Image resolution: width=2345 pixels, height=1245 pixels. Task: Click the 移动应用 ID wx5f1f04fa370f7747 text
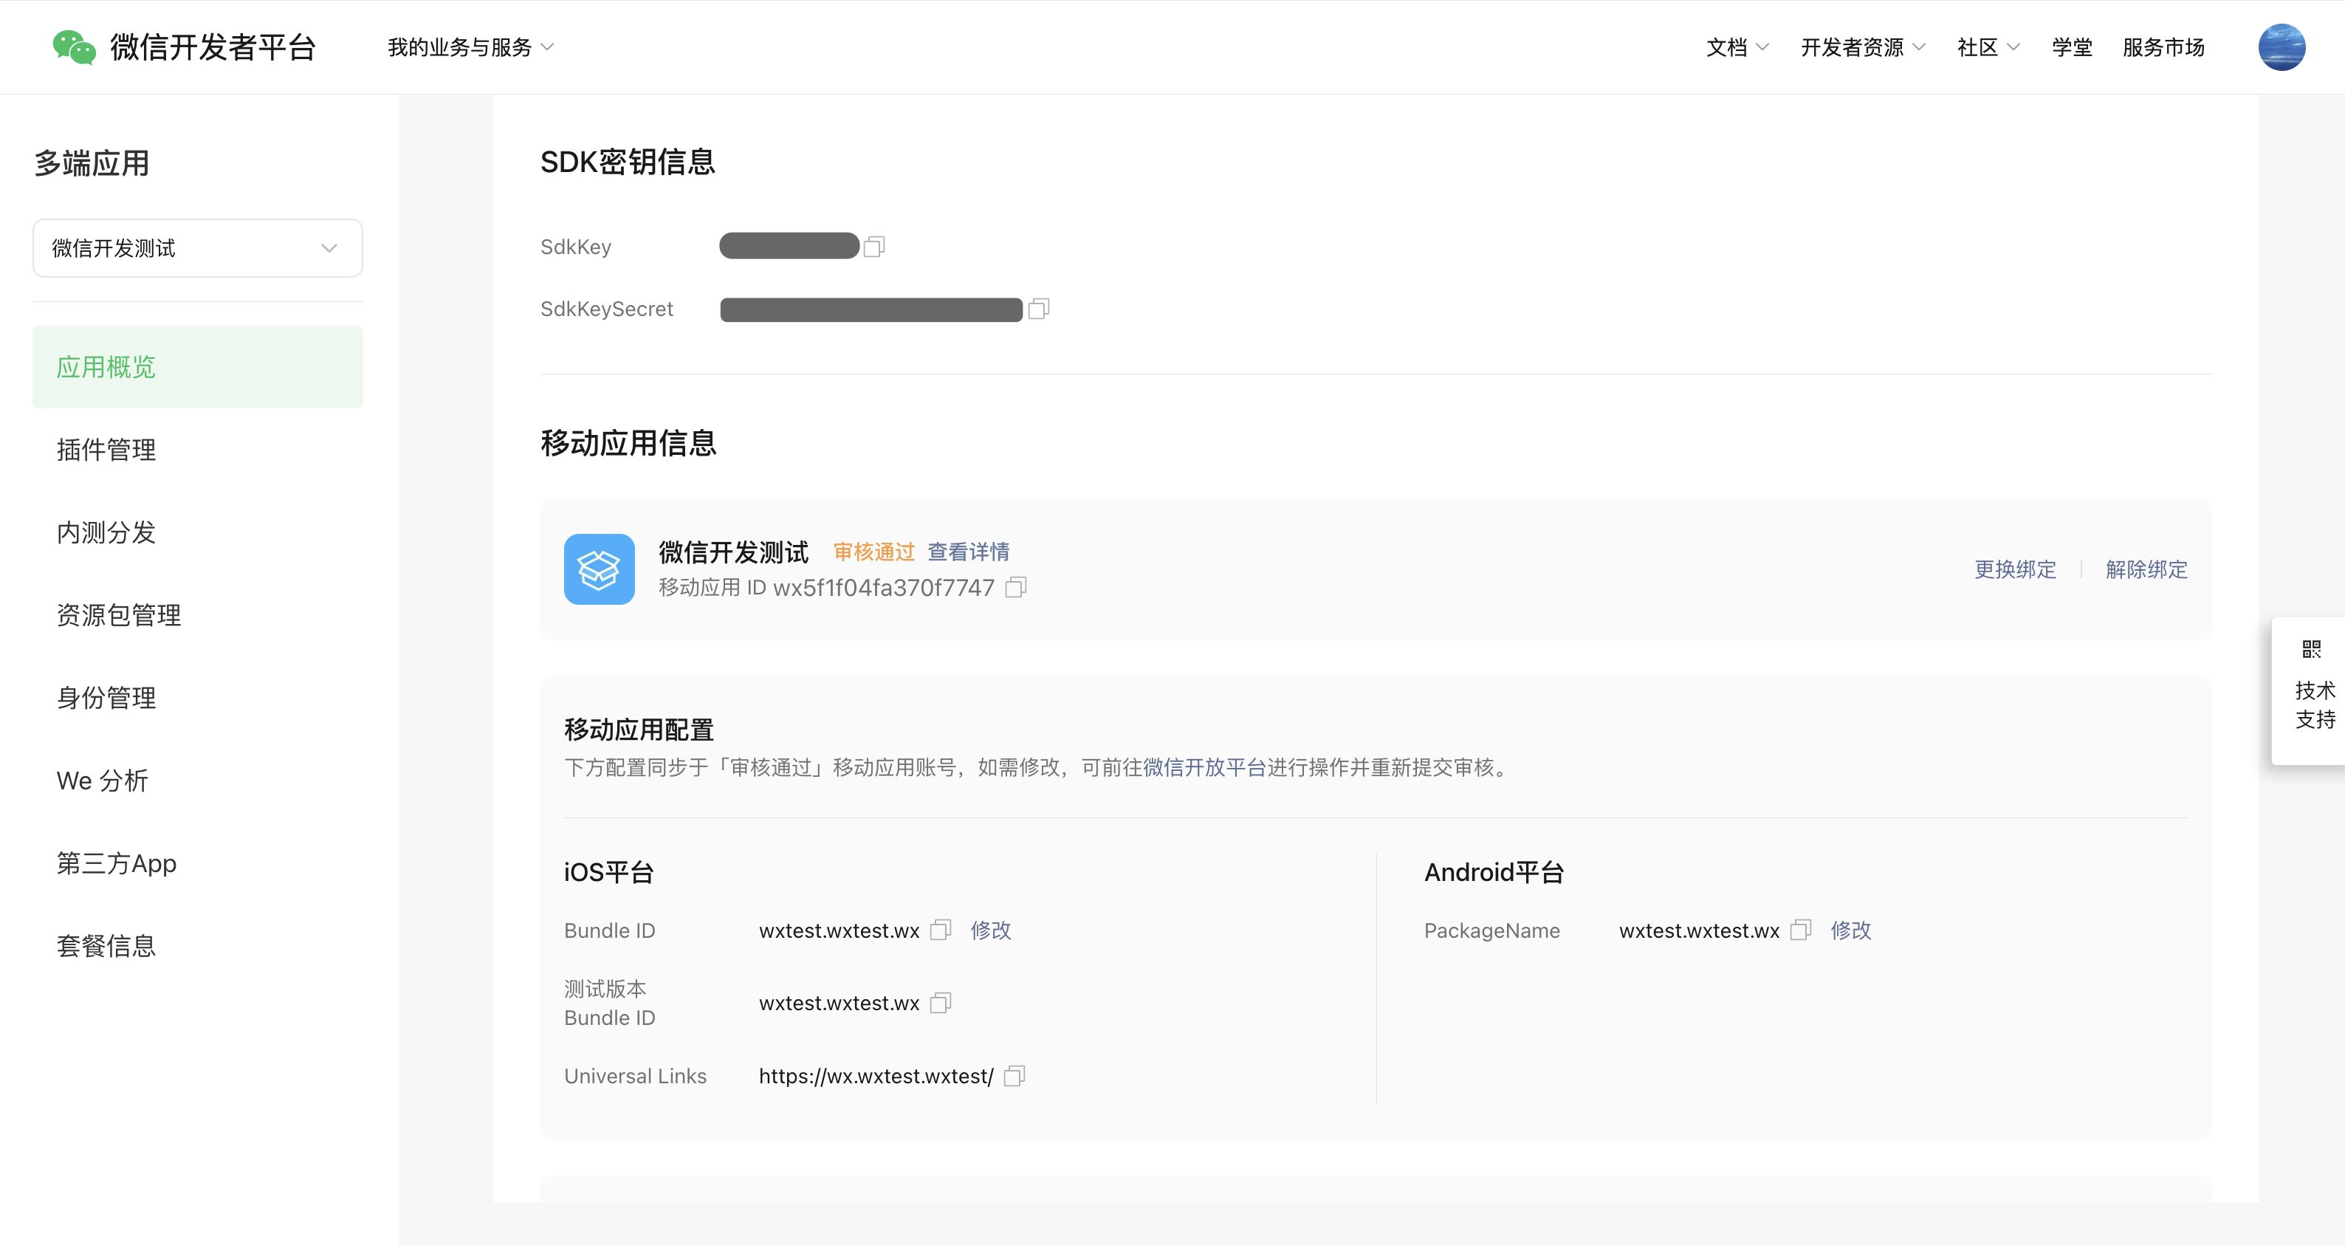(x=826, y=588)
